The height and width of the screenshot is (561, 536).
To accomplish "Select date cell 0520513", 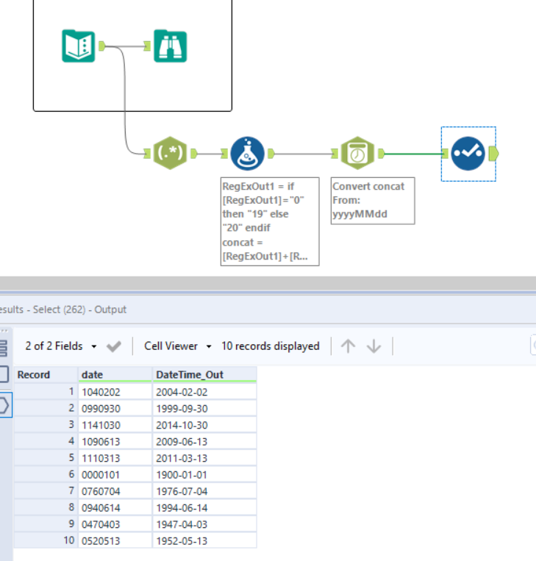I will tap(115, 540).
